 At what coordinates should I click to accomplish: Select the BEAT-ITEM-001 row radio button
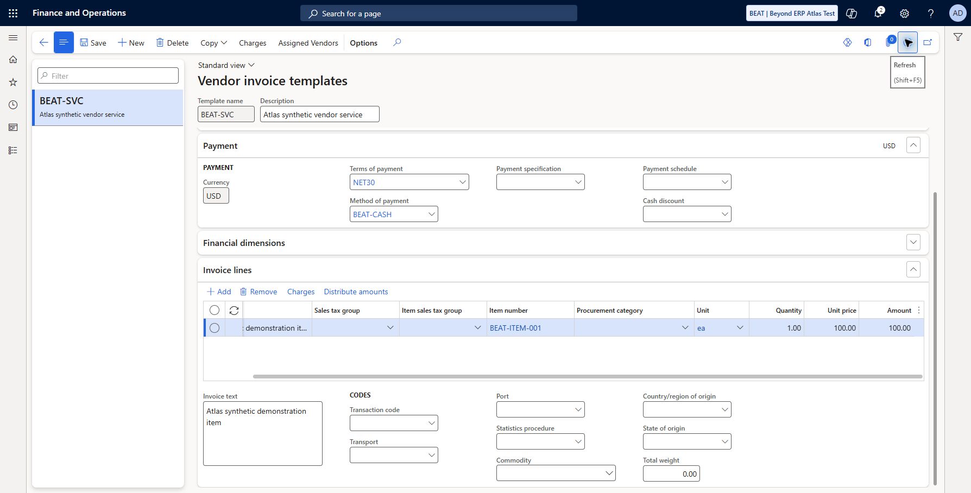tap(215, 328)
